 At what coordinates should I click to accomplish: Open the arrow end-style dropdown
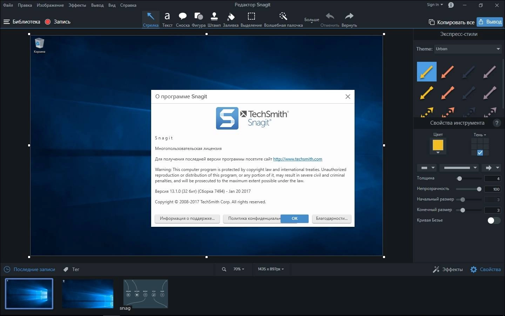coord(492,168)
